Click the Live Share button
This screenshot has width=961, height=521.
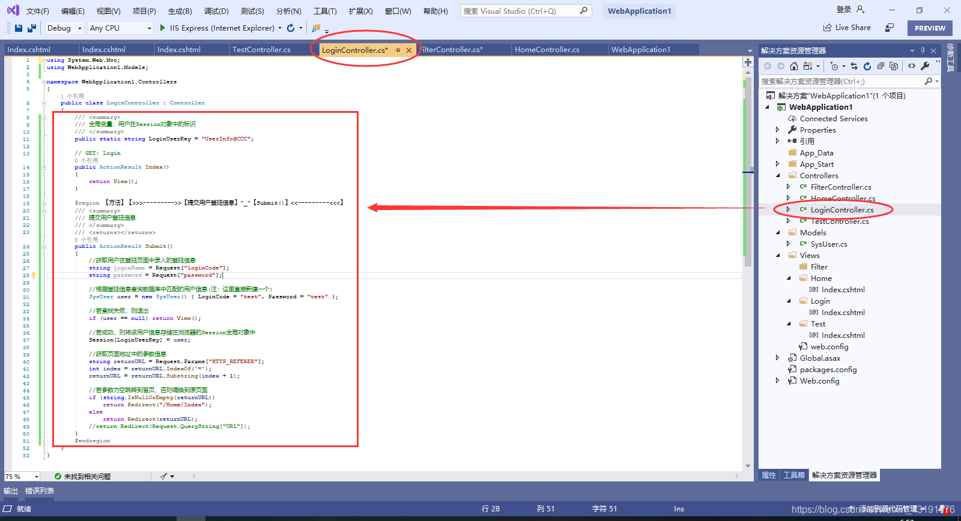pyautogui.click(x=847, y=28)
